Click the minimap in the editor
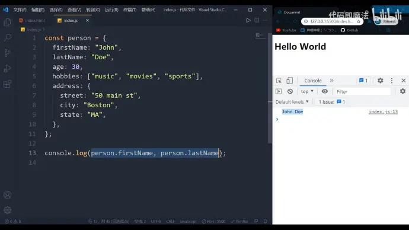The height and width of the screenshot is (230, 409). click(260, 35)
